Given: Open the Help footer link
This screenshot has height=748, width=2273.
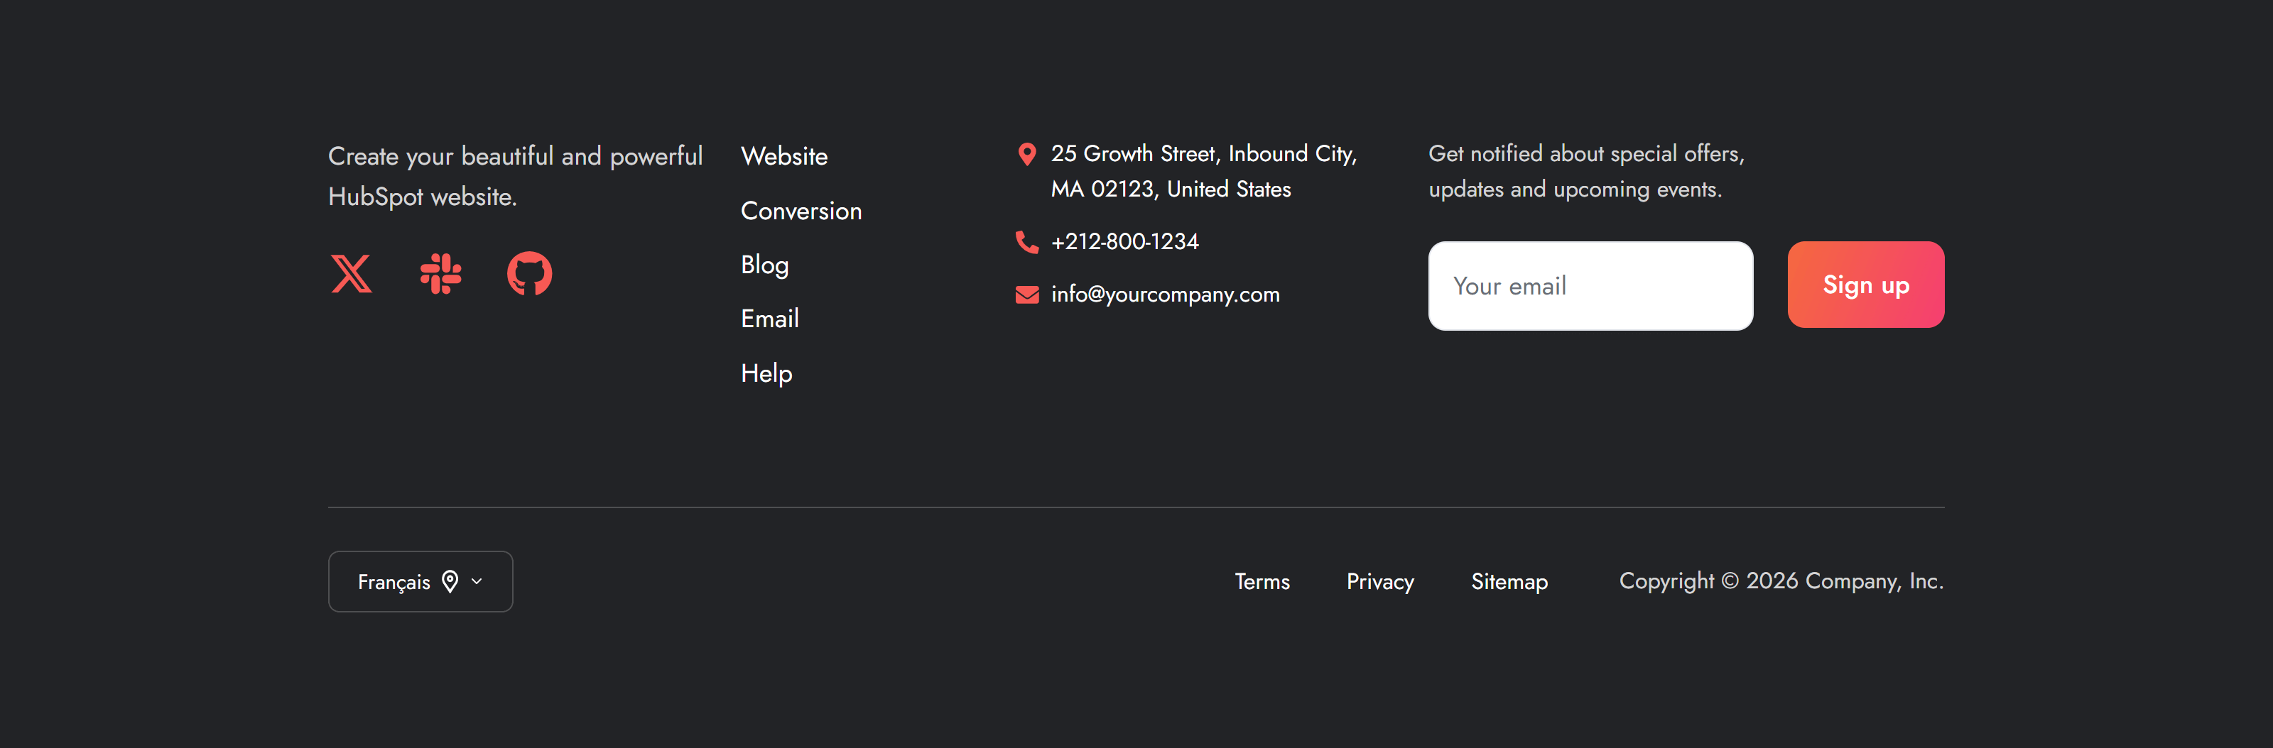Looking at the screenshot, I should pos(766,373).
